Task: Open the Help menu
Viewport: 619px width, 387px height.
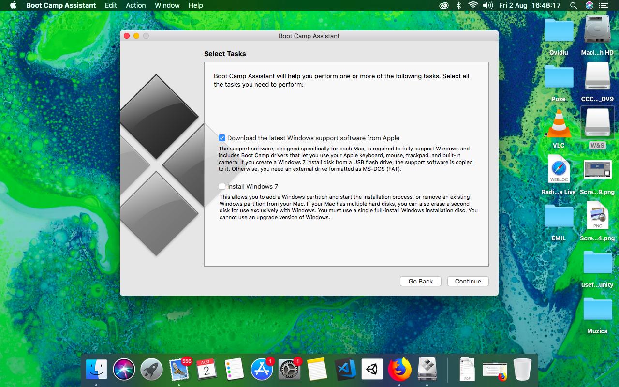Action: click(x=195, y=5)
